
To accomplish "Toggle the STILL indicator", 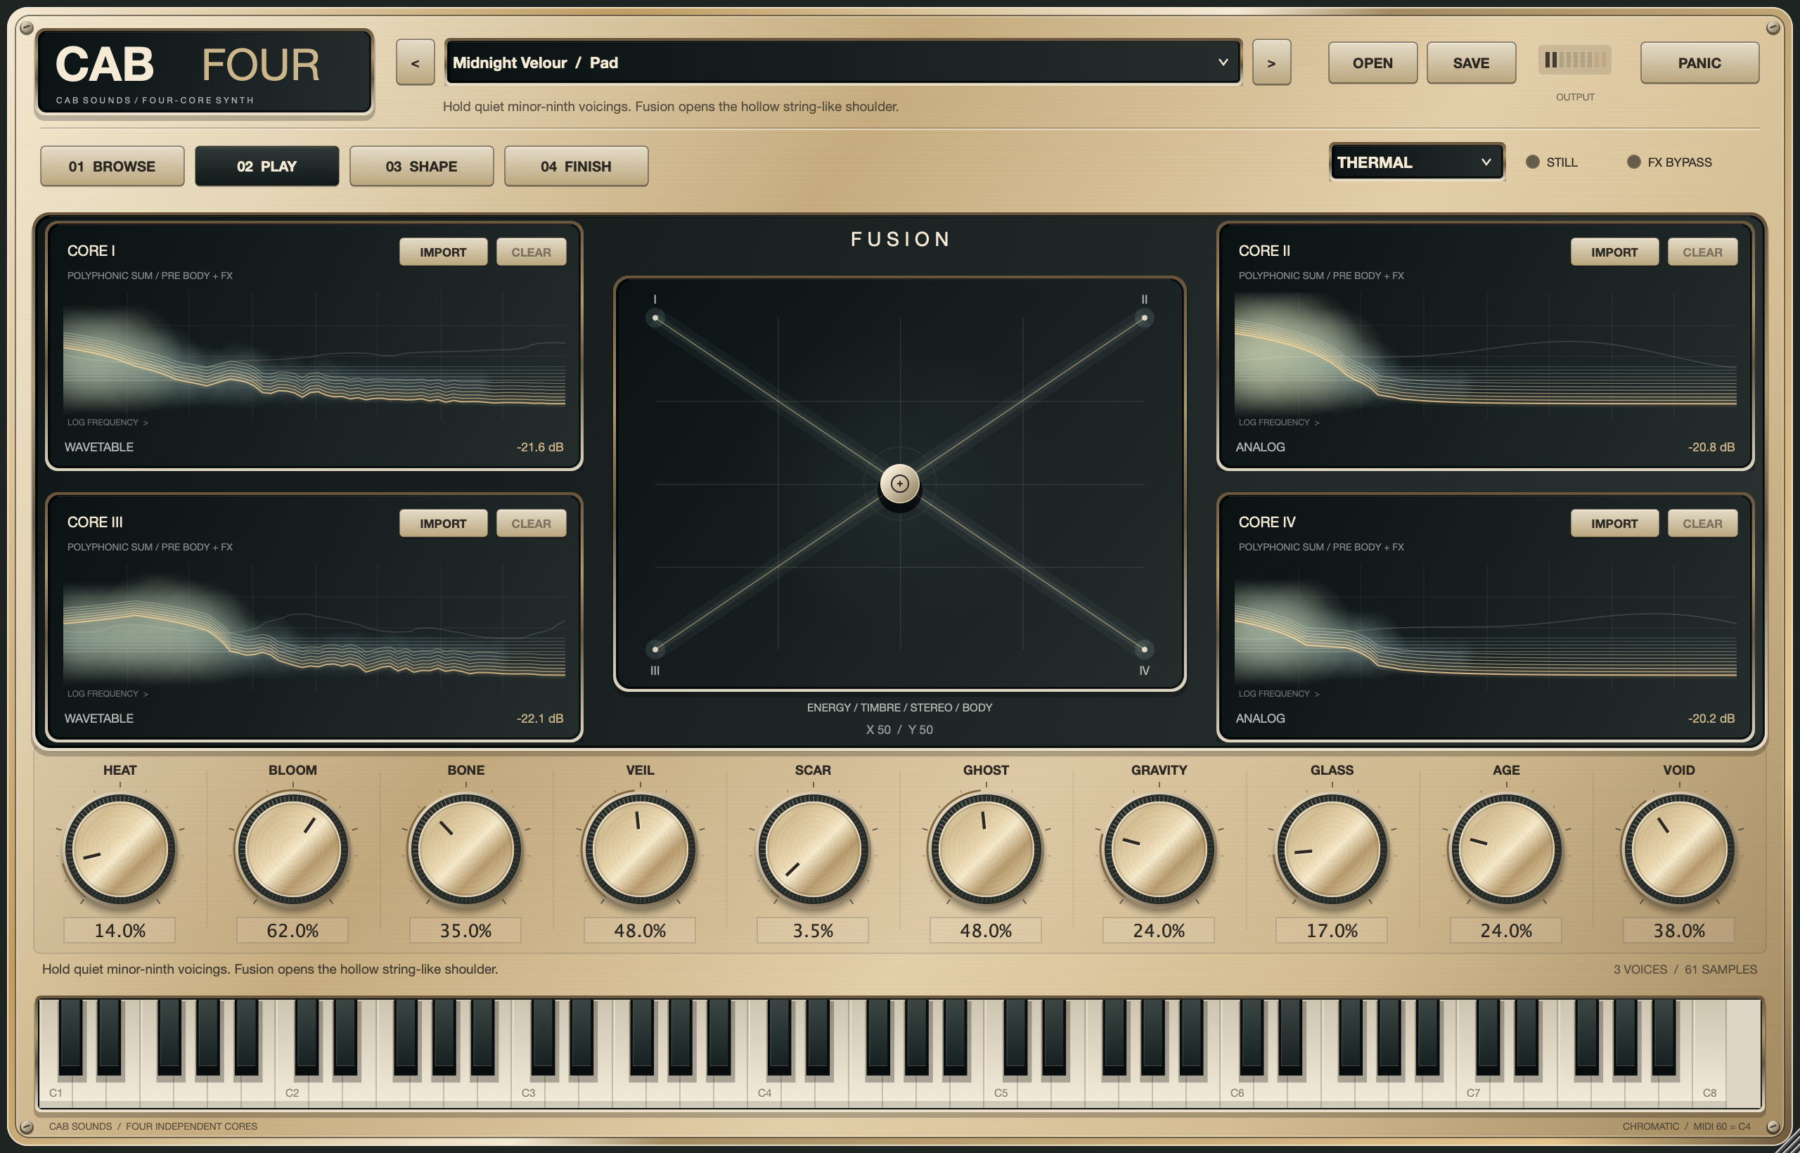I will pyautogui.click(x=1551, y=162).
